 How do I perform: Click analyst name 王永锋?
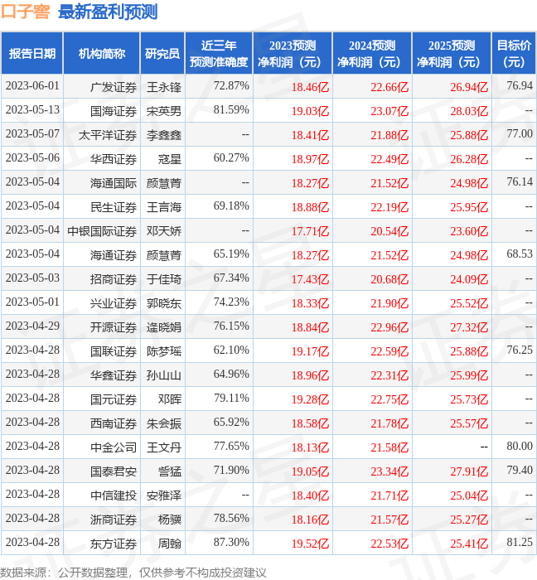tap(164, 86)
